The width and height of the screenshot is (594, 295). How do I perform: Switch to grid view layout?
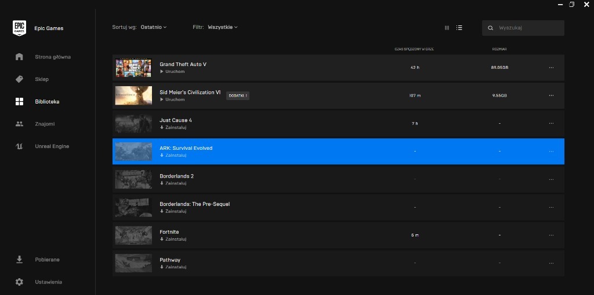[447, 28]
